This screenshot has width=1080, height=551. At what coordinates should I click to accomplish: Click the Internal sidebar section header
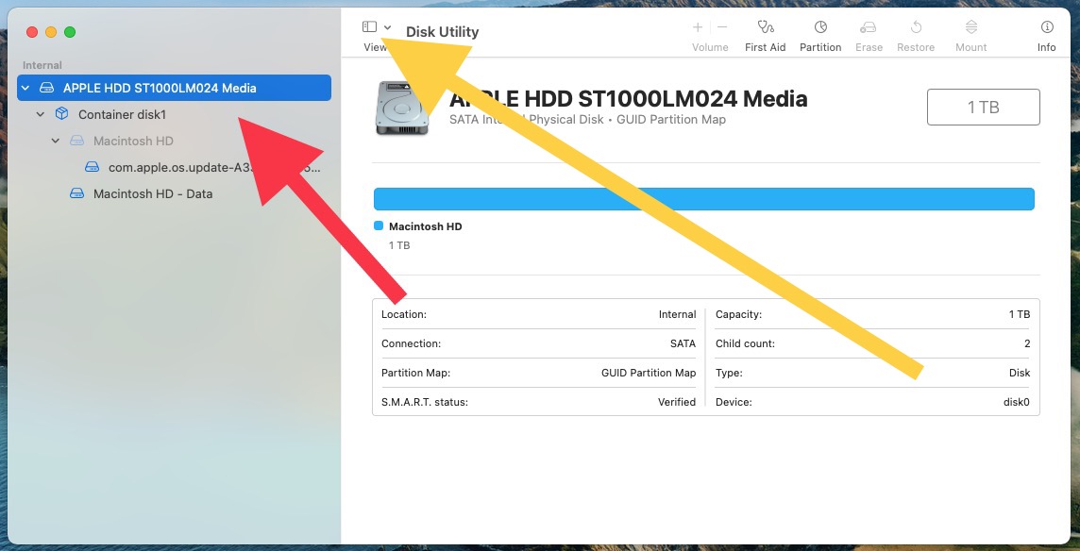click(42, 65)
